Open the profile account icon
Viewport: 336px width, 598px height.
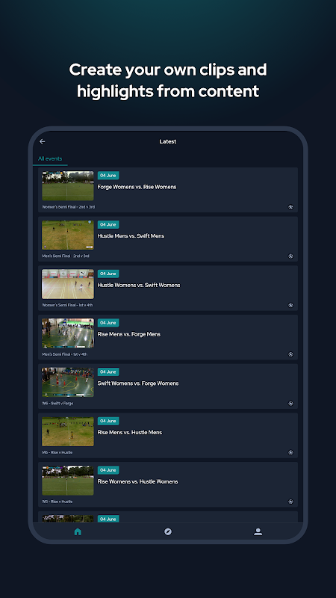tap(258, 531)
